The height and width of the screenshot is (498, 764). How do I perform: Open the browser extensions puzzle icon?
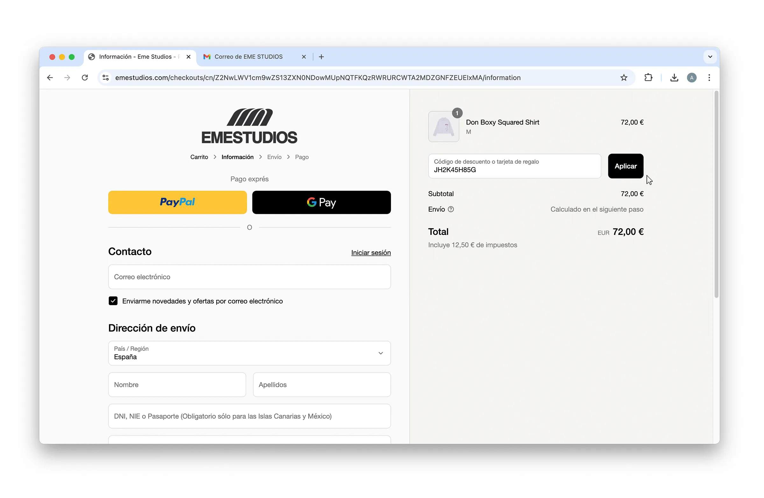coord(648,78)
